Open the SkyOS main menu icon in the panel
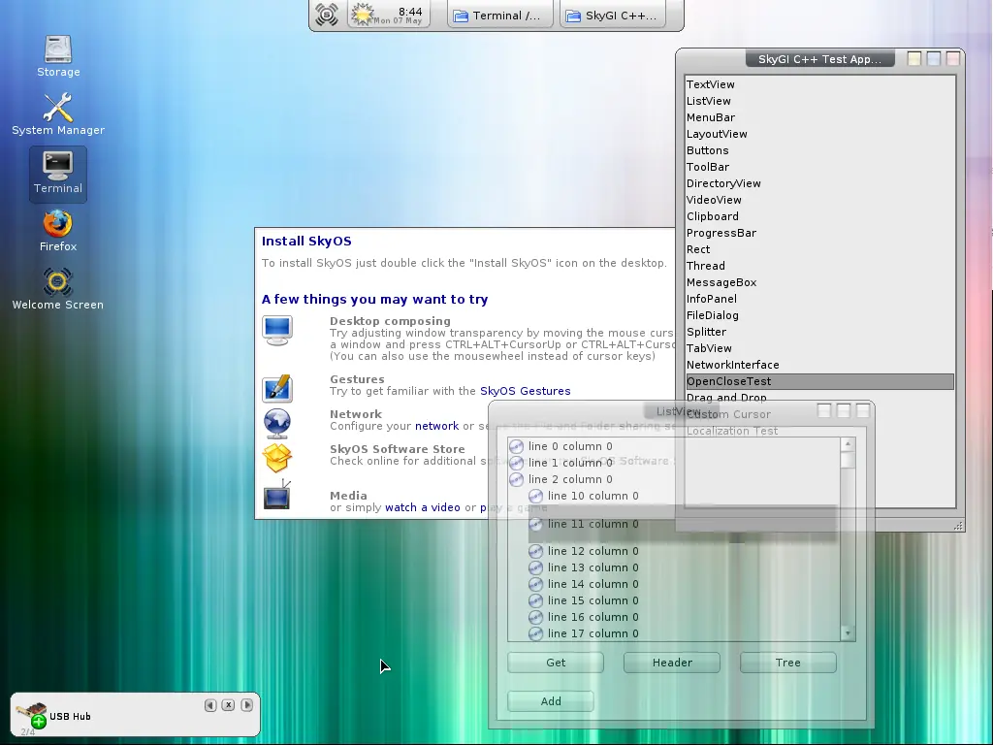Image resolution: width=993 pixels, height=745 pixels. (x=327, y=15)
